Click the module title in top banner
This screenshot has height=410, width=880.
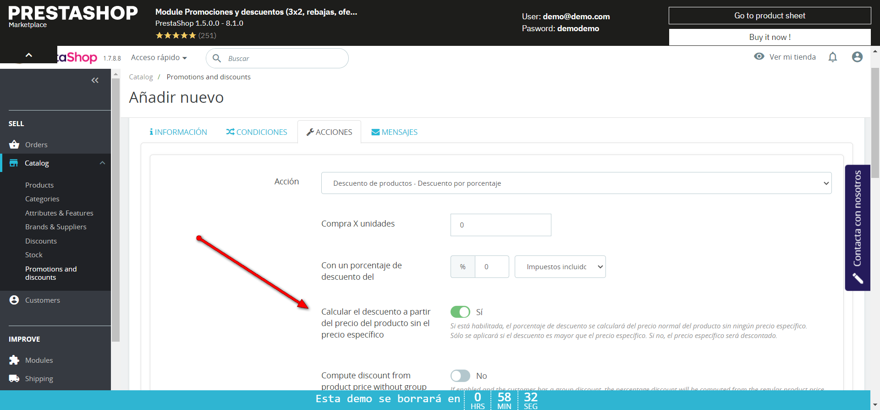click(256, 12)
